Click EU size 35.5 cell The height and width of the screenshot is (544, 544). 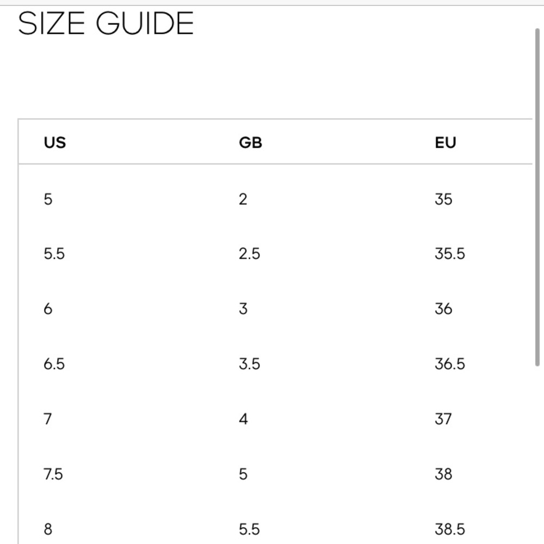tap(450, 254)
